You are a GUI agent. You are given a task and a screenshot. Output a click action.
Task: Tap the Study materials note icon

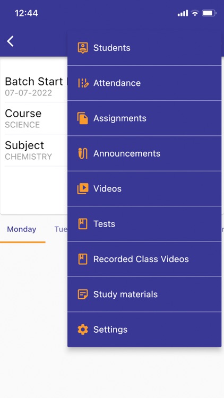[x=83, y=295]
